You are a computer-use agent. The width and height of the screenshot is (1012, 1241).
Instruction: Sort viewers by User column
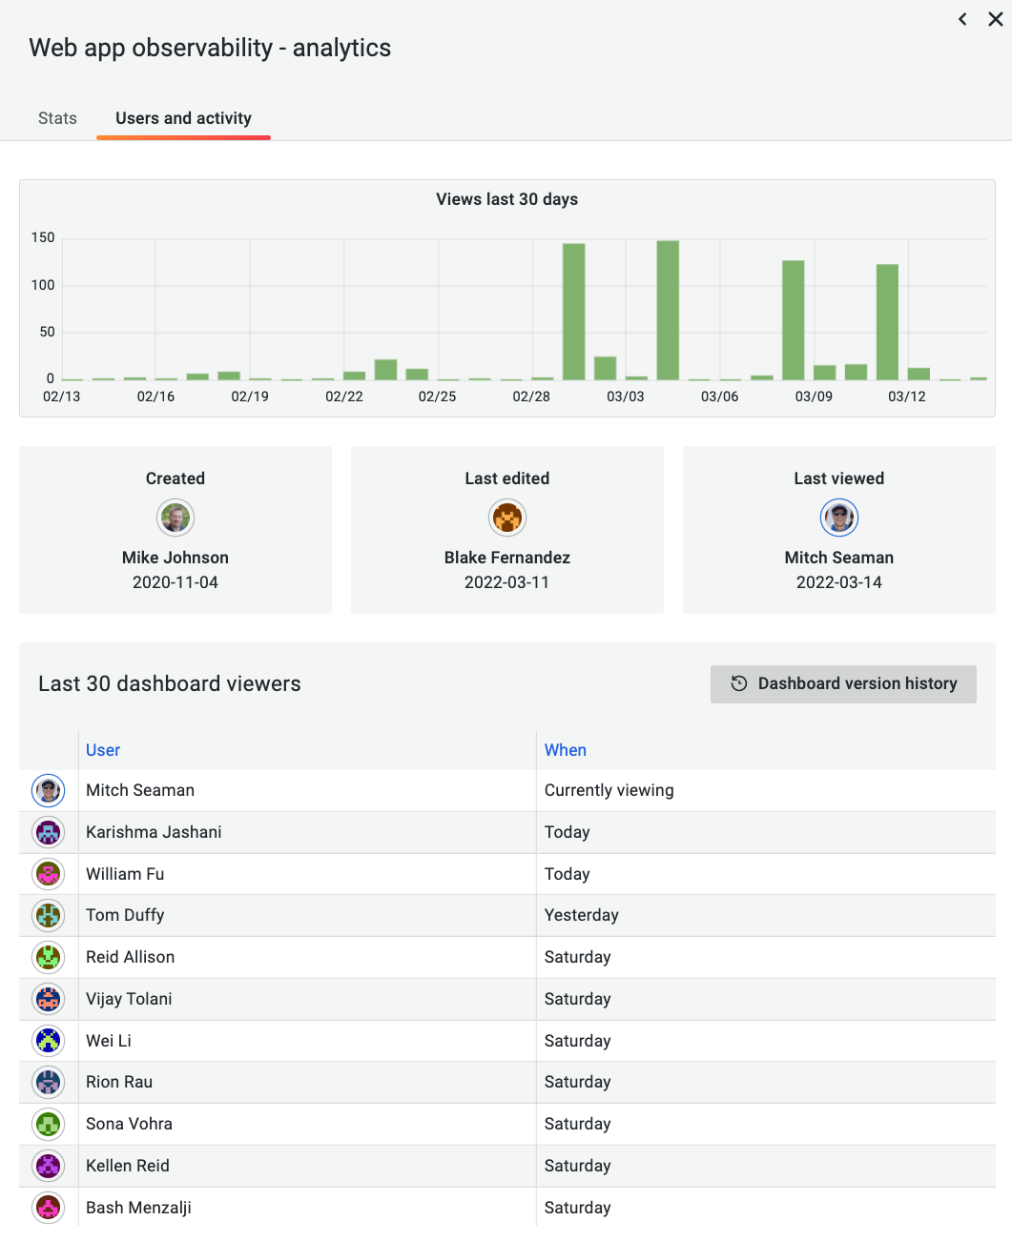tap(103, 750)
